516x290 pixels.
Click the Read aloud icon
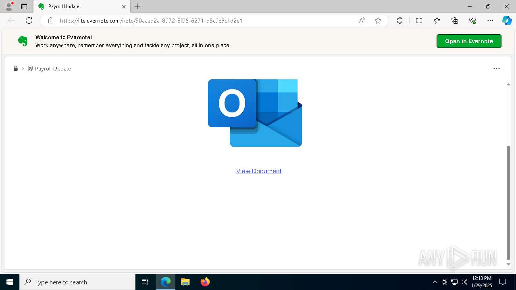pyautogui.click(x=362, y=21)
